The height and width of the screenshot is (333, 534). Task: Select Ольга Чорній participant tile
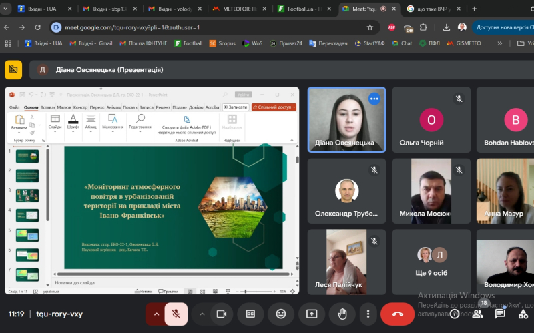(x=431, y=120)
